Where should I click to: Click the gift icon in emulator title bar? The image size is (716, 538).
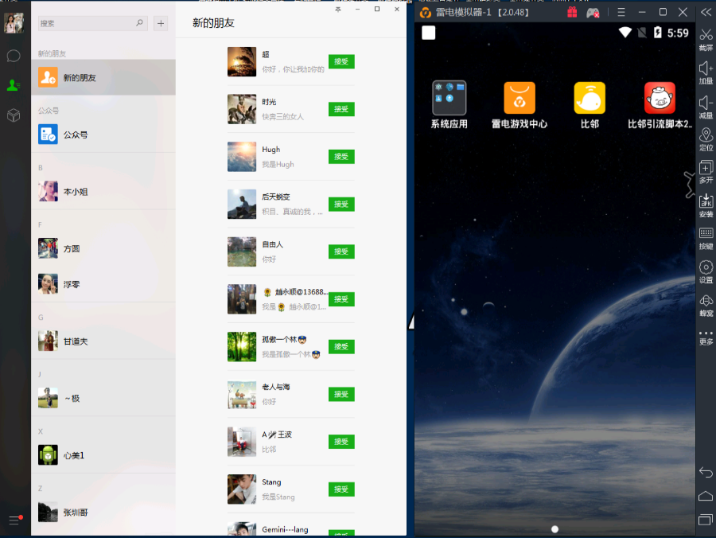[572, 12]
